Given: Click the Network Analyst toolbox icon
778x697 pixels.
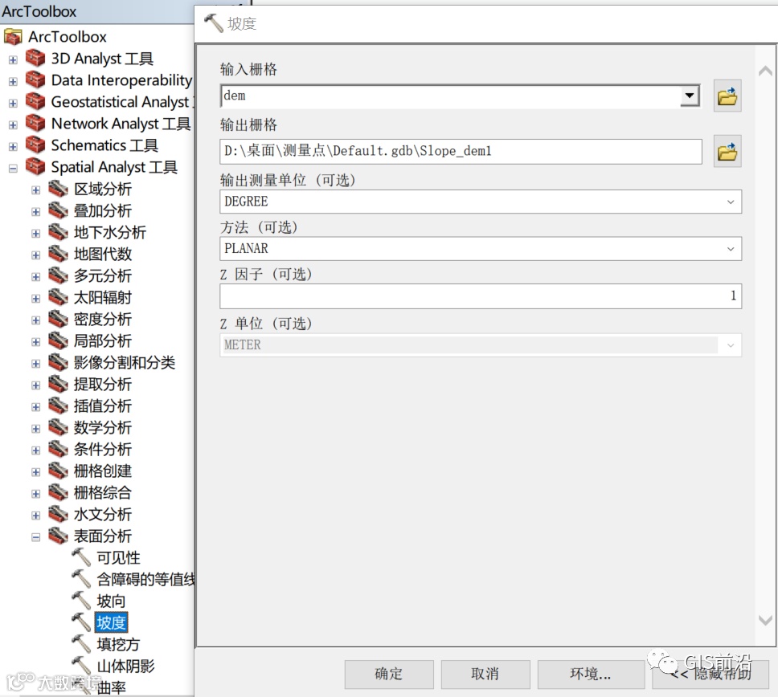Looking at the screenshot, I should tap(35, 124).
